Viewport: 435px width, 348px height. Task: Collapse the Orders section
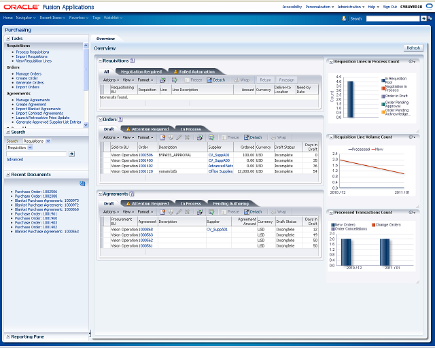(x=101, y=120)
